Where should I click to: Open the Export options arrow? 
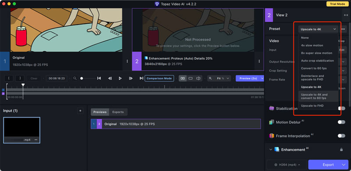344,165
